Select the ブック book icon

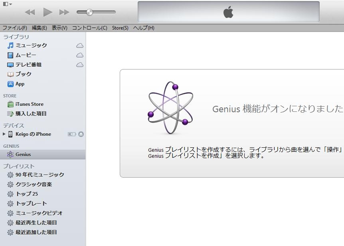(10, 74)
